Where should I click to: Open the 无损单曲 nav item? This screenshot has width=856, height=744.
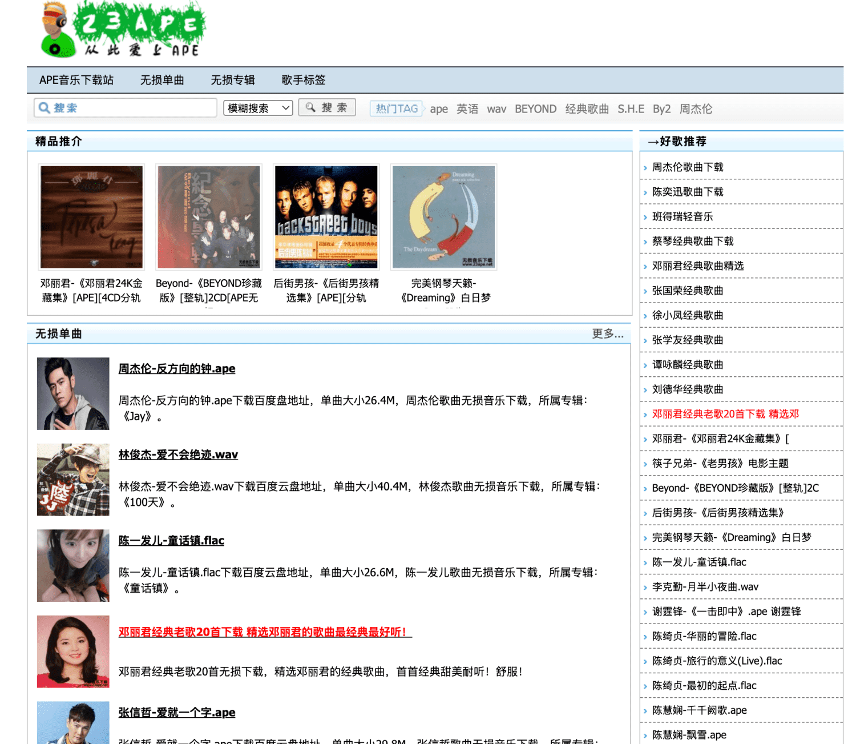[162, 80]
